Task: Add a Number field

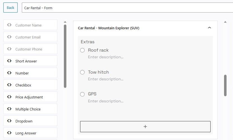Action: [30, 73]
